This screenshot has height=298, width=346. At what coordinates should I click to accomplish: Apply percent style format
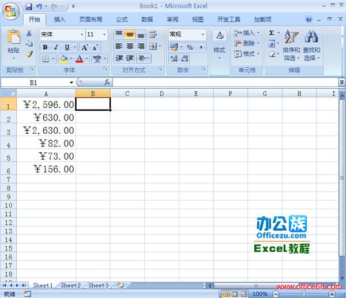click(190, 47)
